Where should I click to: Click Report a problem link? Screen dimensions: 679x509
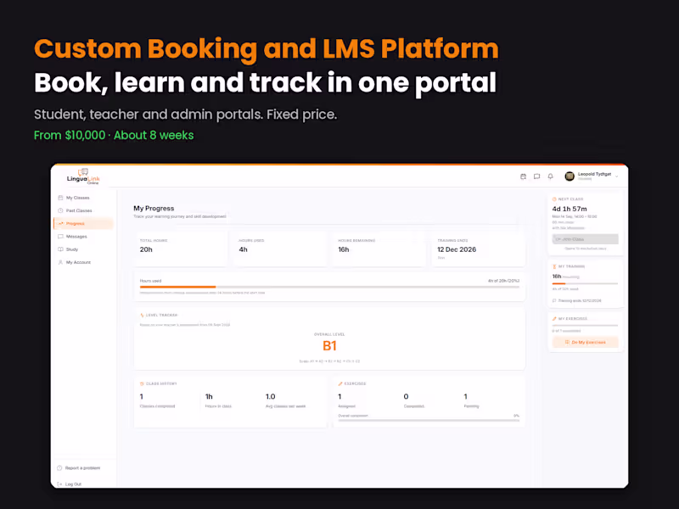coord(82,468)
